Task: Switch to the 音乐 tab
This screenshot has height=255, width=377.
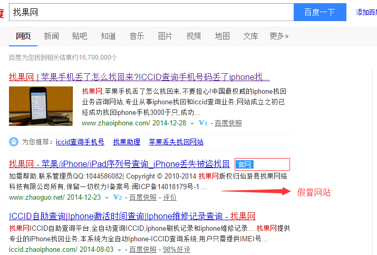Action: (137, 36)
